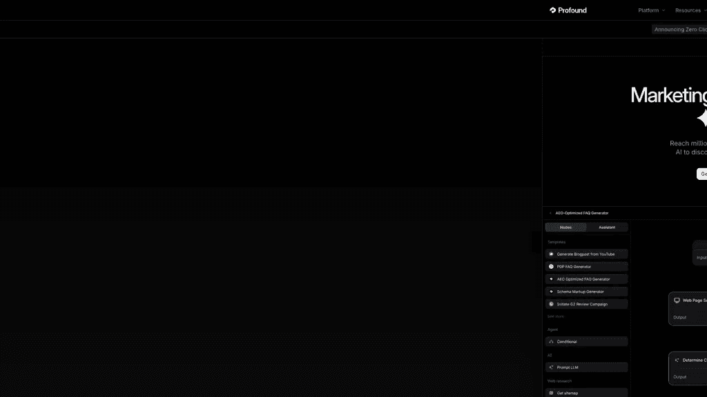Click the G2 Review Campaign icon
Image resolution: width=707 pixels, height=397 pixels.
pos(551,304)
